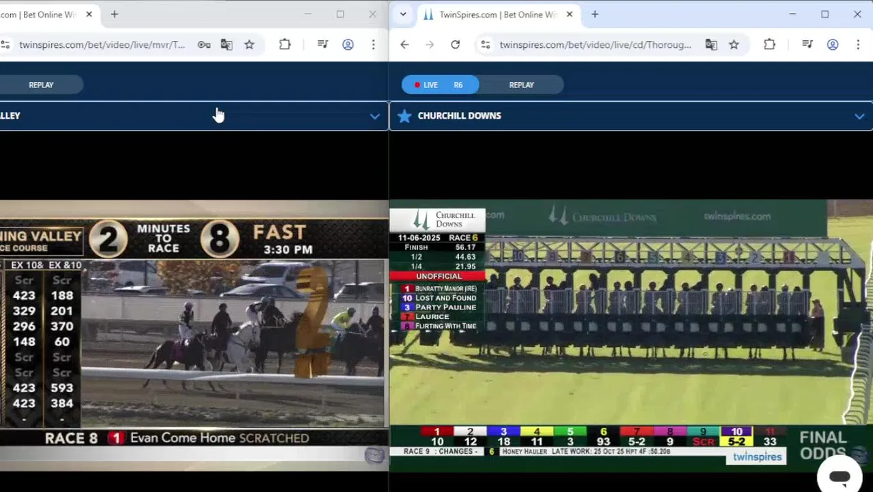Viewport: 873px width, 492px height.
Task: Open Chrome three-dot menu in right window
Action: coord(858,45)
